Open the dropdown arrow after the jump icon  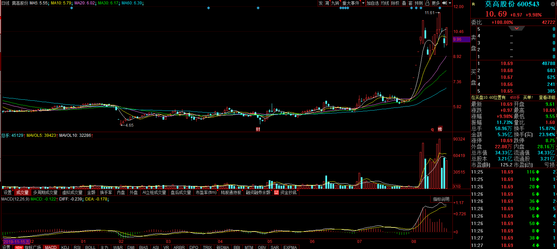(x=450, y=3)
